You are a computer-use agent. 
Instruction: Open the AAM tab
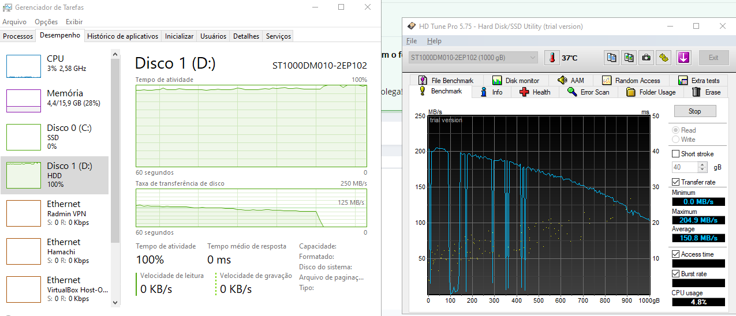570,80
